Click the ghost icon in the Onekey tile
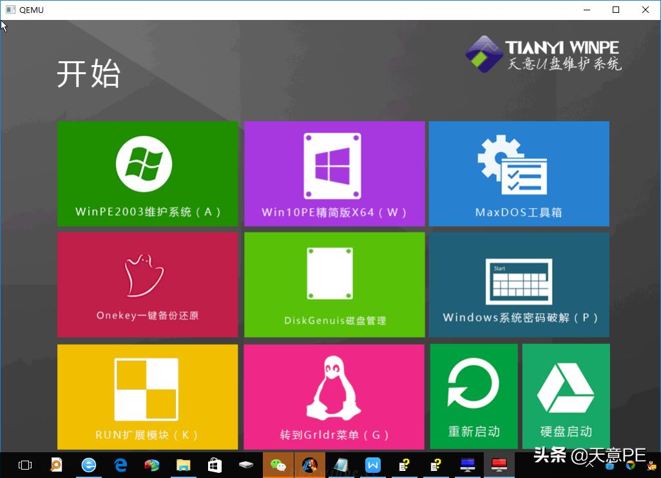The height and width of the screenshot is (478, 661). [144, 275]
